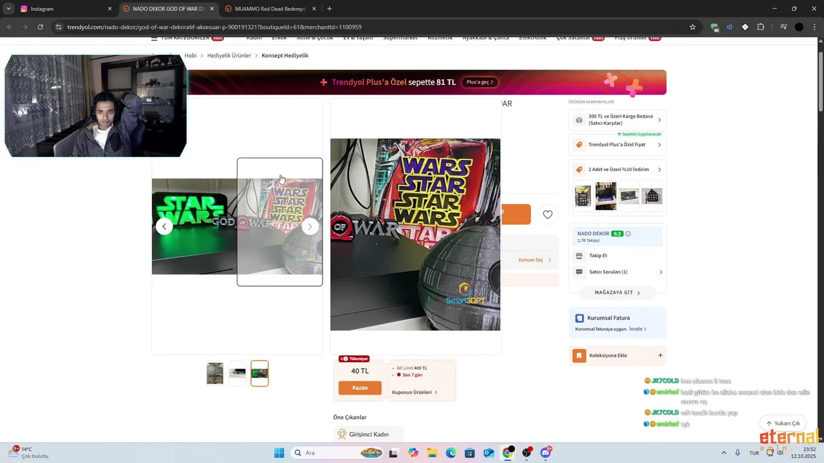
Task: View site information icon in address bar
Action: click(59, 27)
